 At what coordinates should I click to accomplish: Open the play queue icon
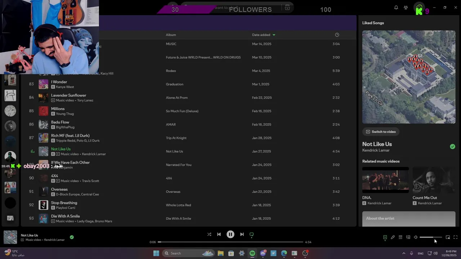pos(400,237)
